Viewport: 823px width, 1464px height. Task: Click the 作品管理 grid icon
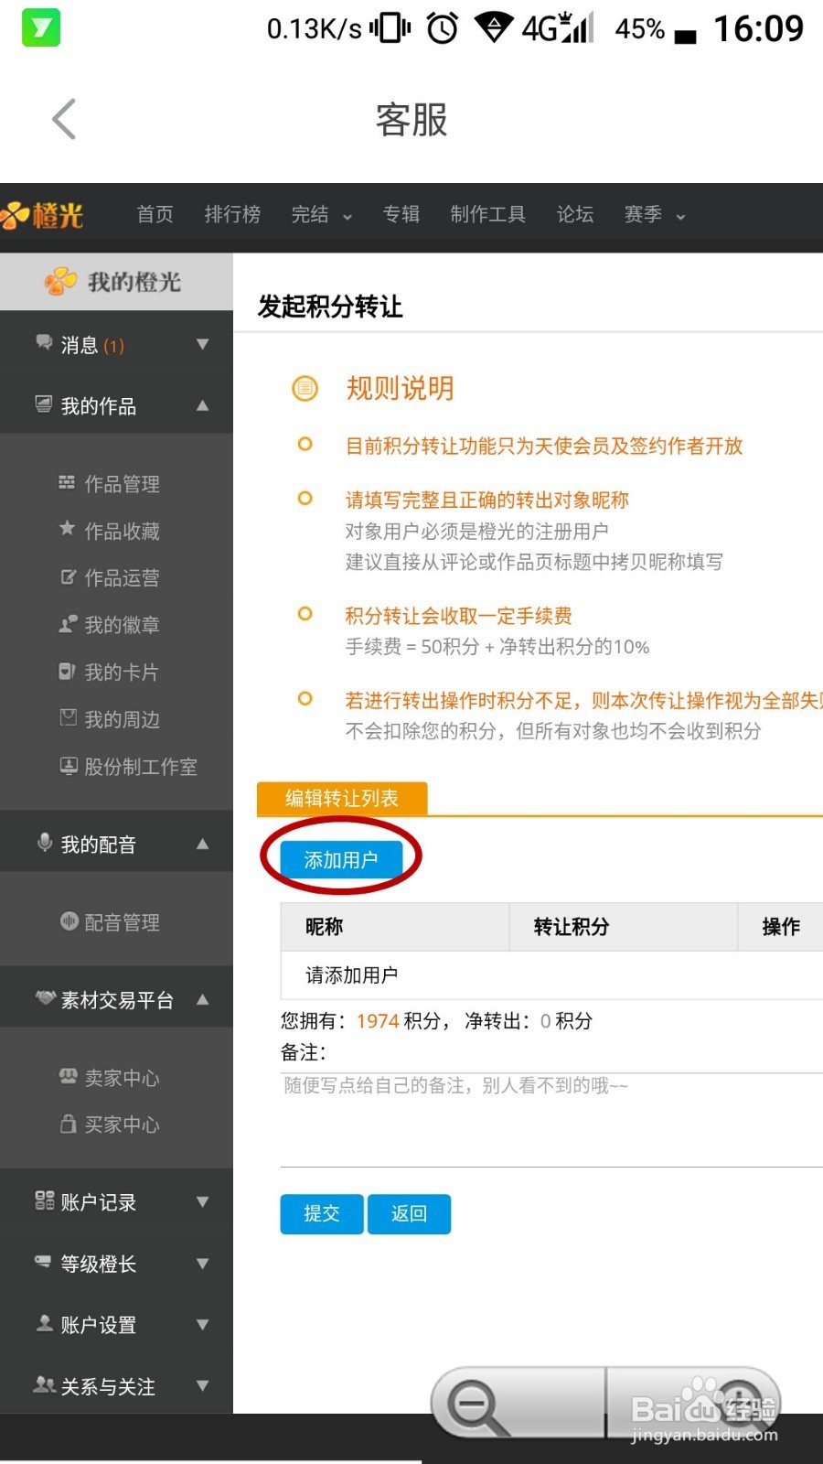(x=67, y=482)
